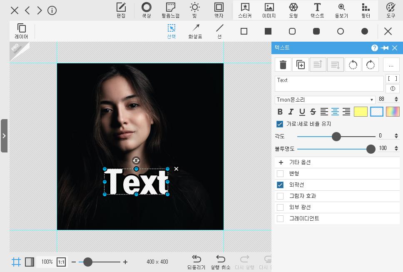
Task: Open the Tmon몬소리 font dropdown
Action: coord(325,100)
